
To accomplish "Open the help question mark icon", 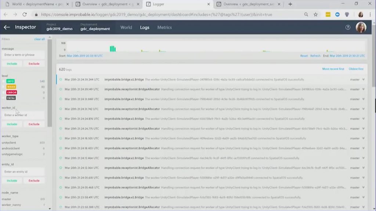I will [348, 27].
